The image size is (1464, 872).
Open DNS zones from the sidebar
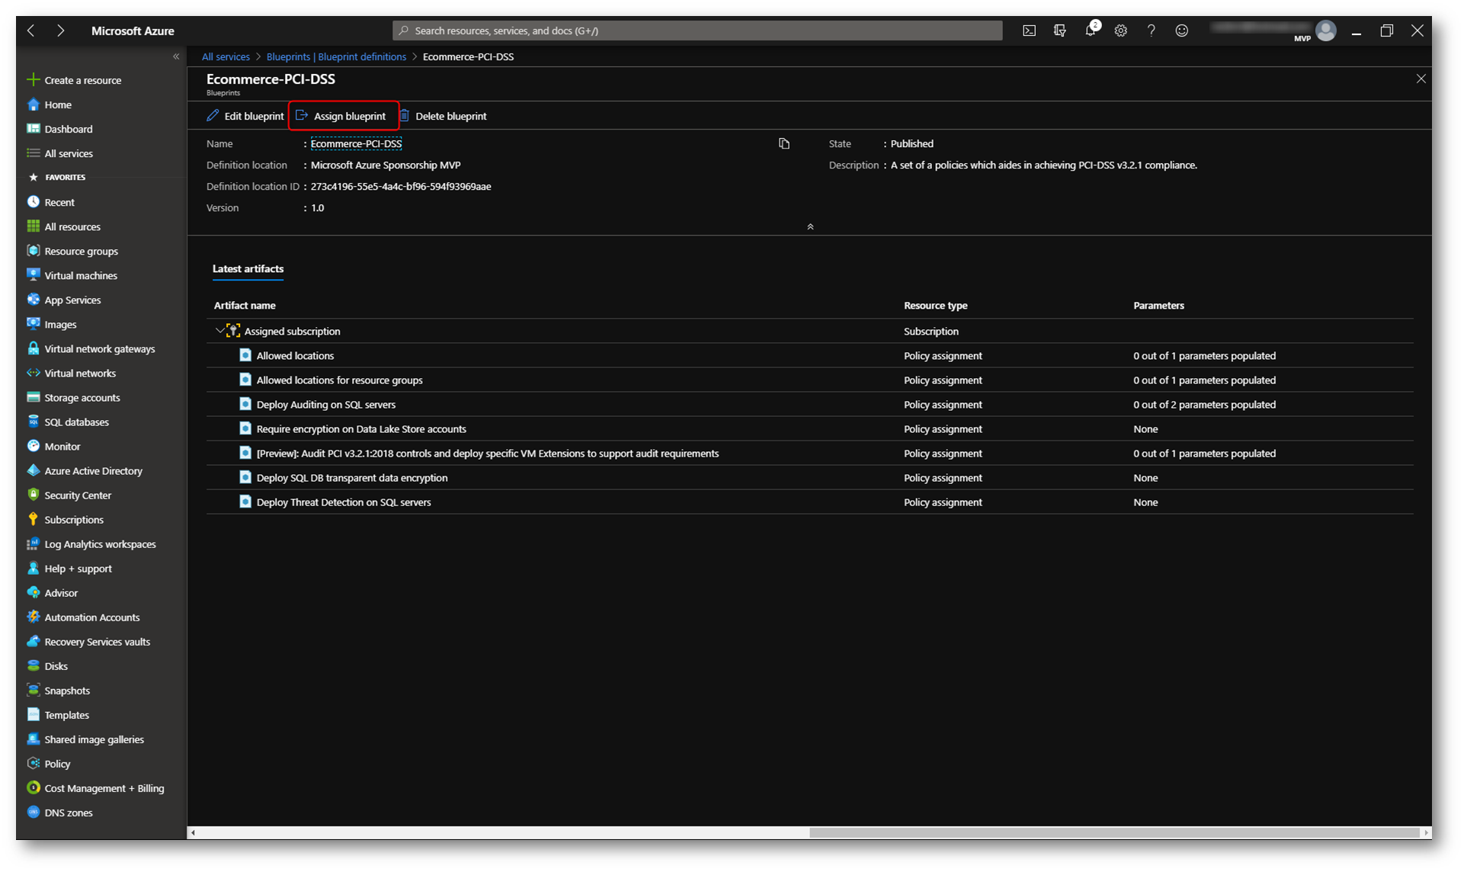68,812
